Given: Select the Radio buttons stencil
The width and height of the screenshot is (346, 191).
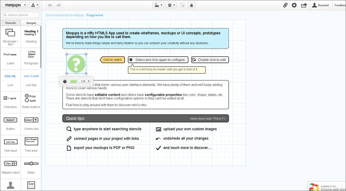Looking at the screenshot, I should click(31, 102).
